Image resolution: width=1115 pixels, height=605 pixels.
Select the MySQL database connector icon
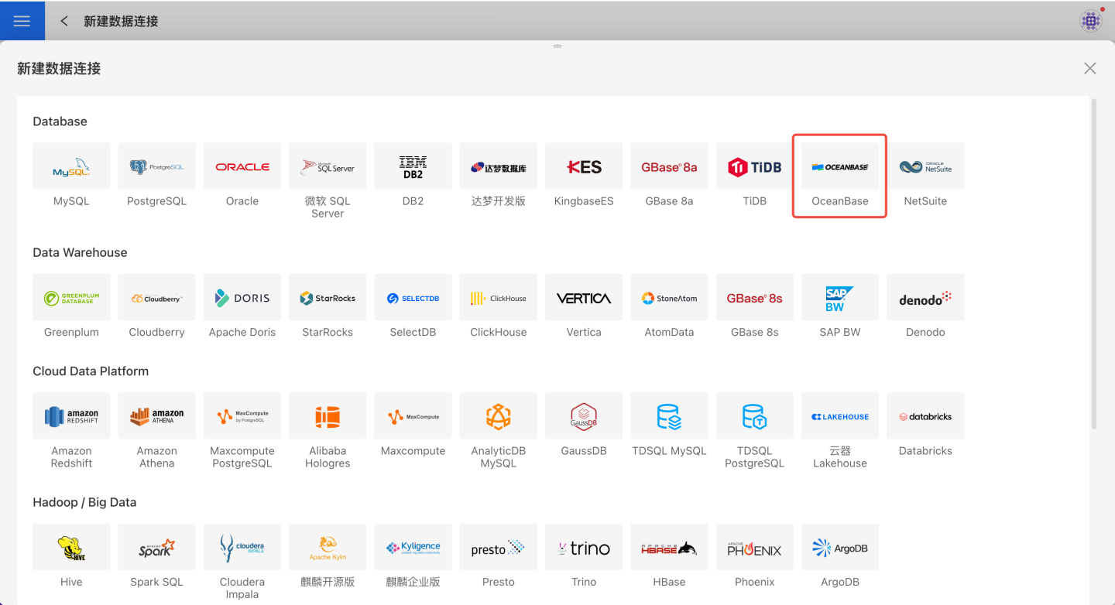[71, 166]
